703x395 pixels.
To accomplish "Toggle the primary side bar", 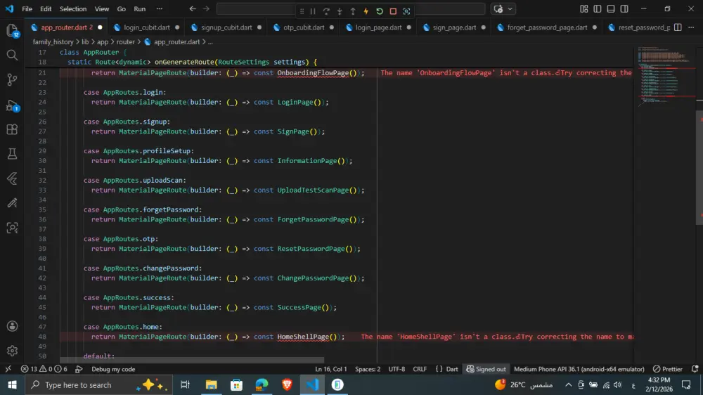I will (x=597, y=9).
